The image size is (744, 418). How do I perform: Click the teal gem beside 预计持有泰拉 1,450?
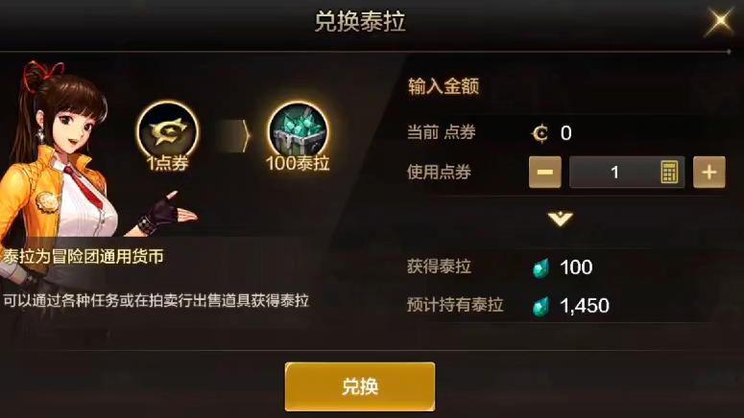click(x=540, y=306)
